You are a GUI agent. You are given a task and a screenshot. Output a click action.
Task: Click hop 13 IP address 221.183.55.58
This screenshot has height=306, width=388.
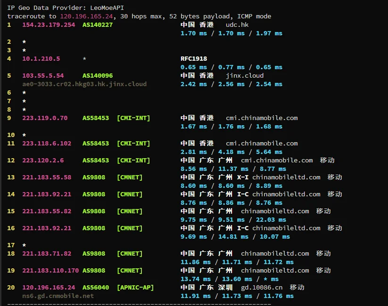click(47, 177)
